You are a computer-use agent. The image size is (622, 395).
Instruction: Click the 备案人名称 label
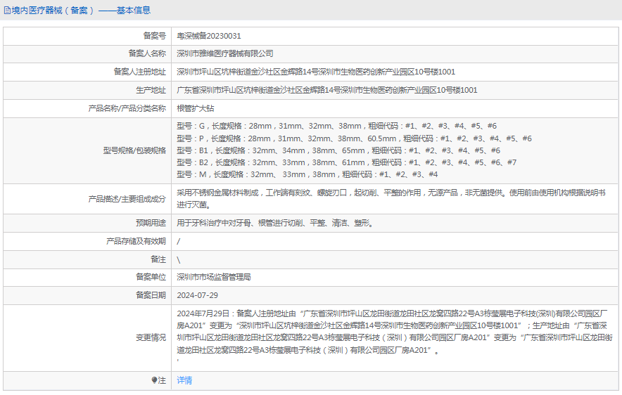coord(147,53)
